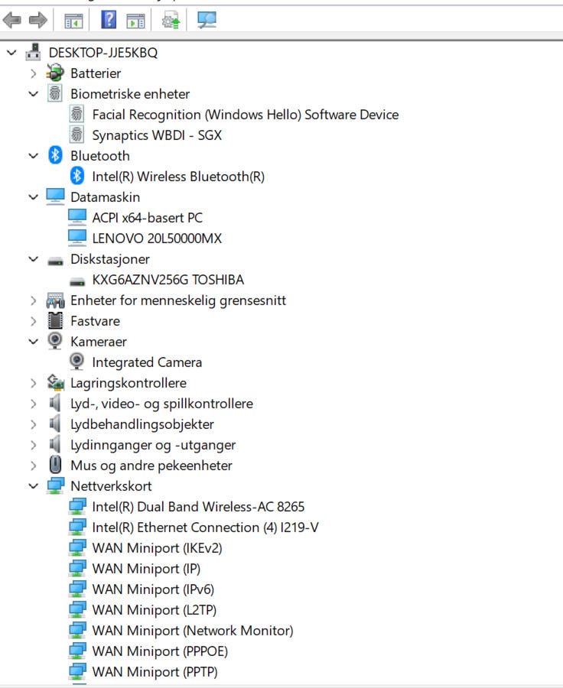Click the Kameraer webcam icon
The image size is (563, 688).
(55, 342)
